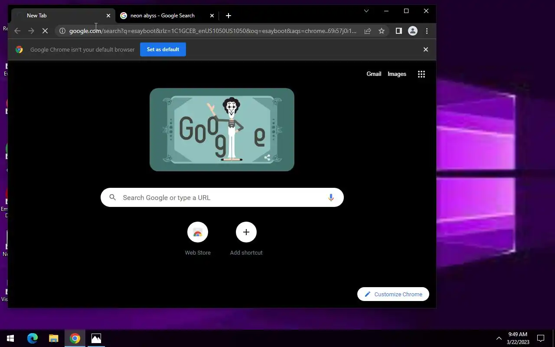The image size is (555, 347).
Task: Show hidden system tray icons
Action: click(499, 338)
